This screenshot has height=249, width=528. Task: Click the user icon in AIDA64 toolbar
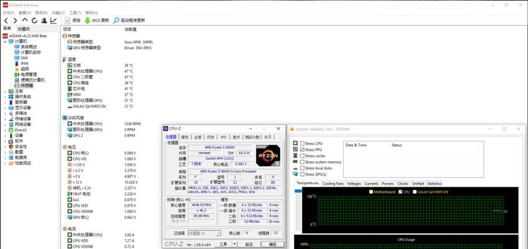(44, 21)
